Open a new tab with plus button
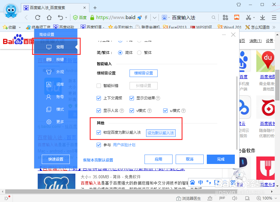The height and width of the screenshot is (202, 280). click(95, 8)
